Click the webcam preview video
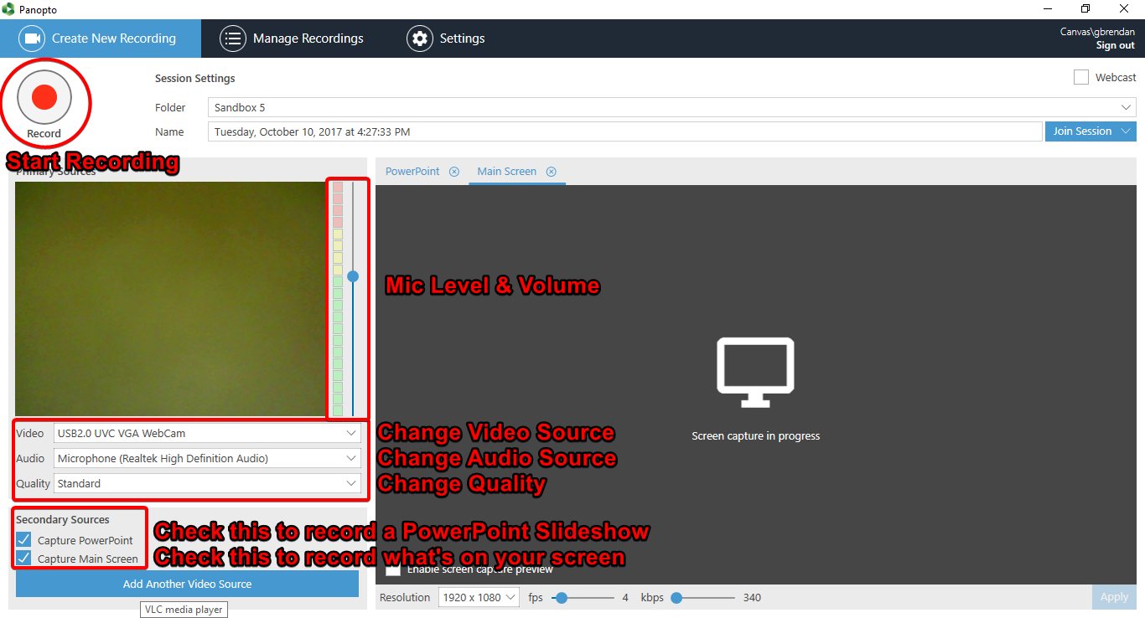Image resolution: width=1145 pixels, height=618 pixels. coord(170,299)
